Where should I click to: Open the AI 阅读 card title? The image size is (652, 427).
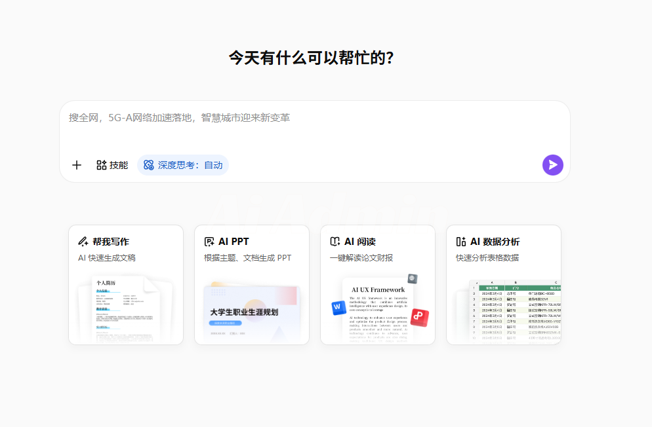coord(360,242)
